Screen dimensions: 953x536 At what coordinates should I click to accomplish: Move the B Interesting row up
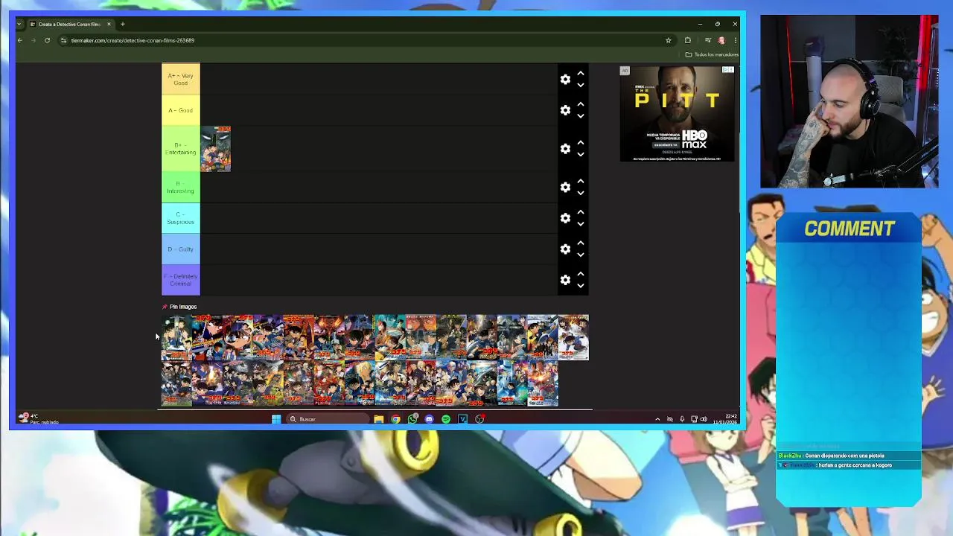(581, 181)
